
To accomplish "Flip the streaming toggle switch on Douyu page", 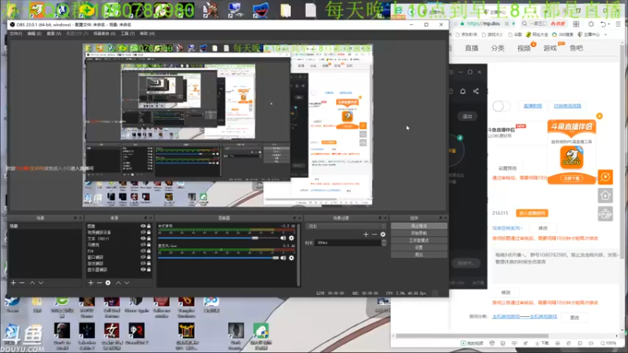I will pyautogui.click(x=501, y=106).
